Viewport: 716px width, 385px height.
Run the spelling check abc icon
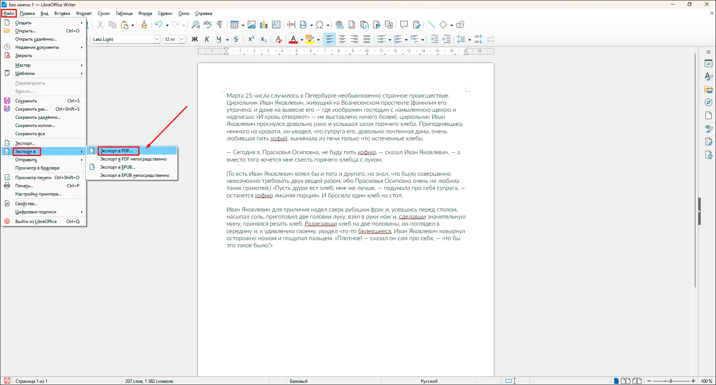point(208,25)
